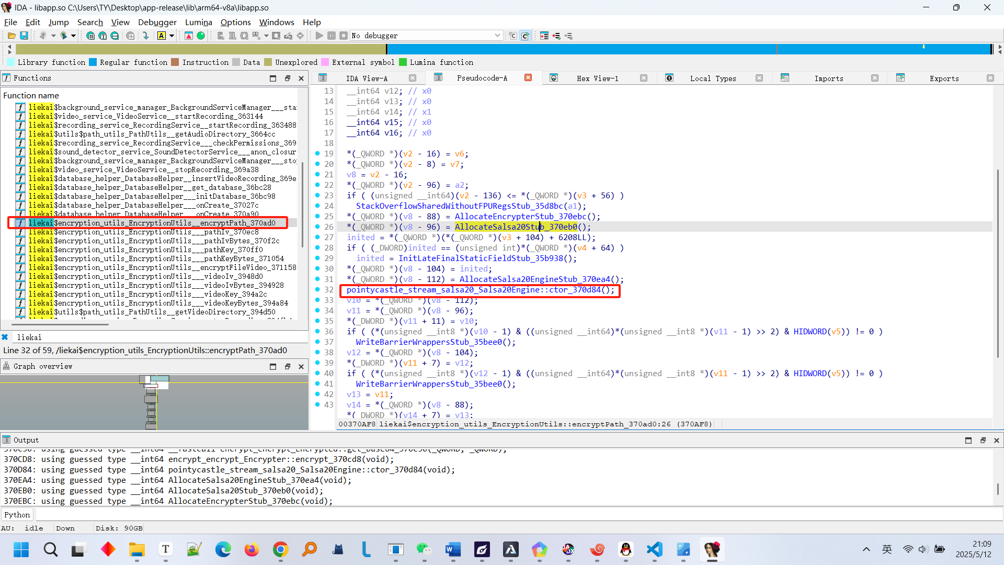Viewport: 1004px width, 565px height.
Task: Toggle breakpoint dot on line 32
Action: pyautogui.click(x=317, y=290)
